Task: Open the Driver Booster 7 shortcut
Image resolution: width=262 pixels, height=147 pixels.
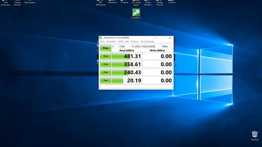Action: (148, 3)
